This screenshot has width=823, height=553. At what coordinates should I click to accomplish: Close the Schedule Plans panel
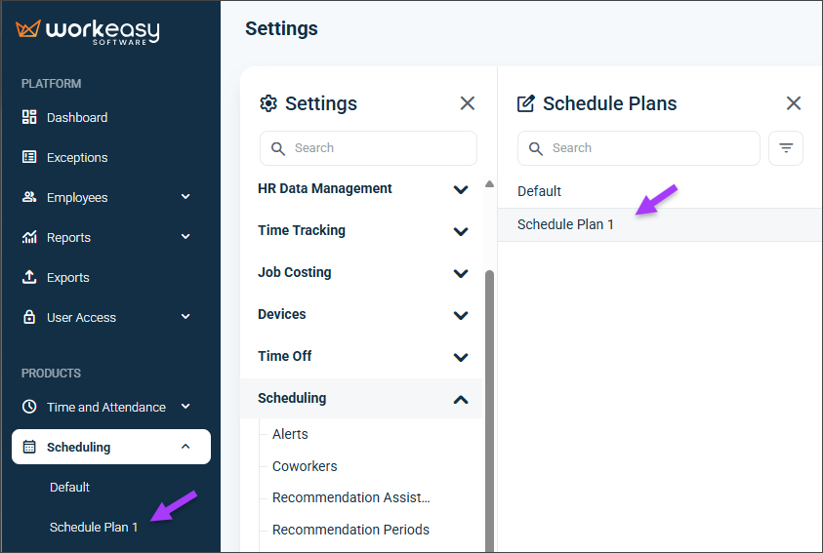[x=794, y=102]
